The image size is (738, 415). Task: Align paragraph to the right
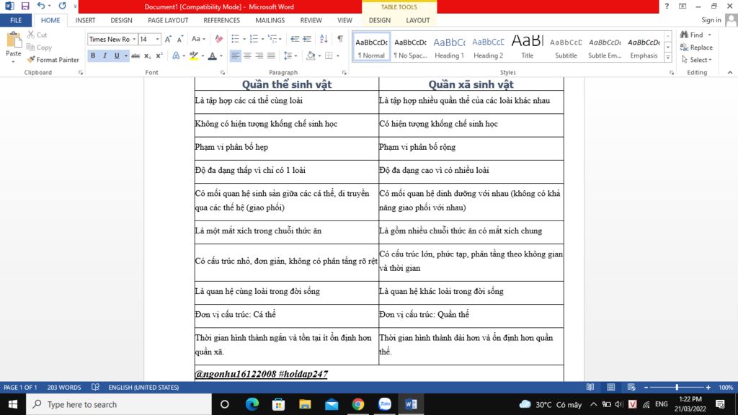point(259,55)
